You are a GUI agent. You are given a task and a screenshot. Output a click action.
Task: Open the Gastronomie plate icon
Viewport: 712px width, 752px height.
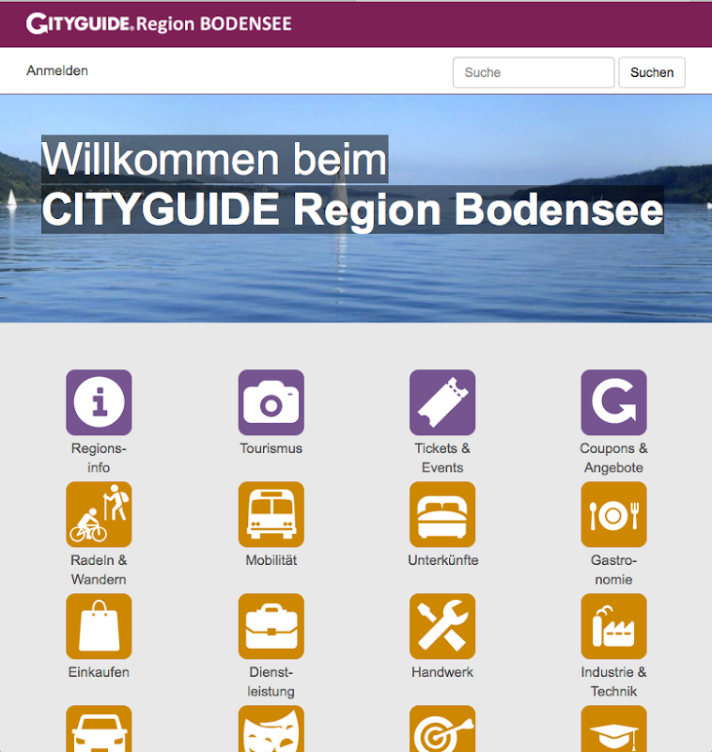613,514
